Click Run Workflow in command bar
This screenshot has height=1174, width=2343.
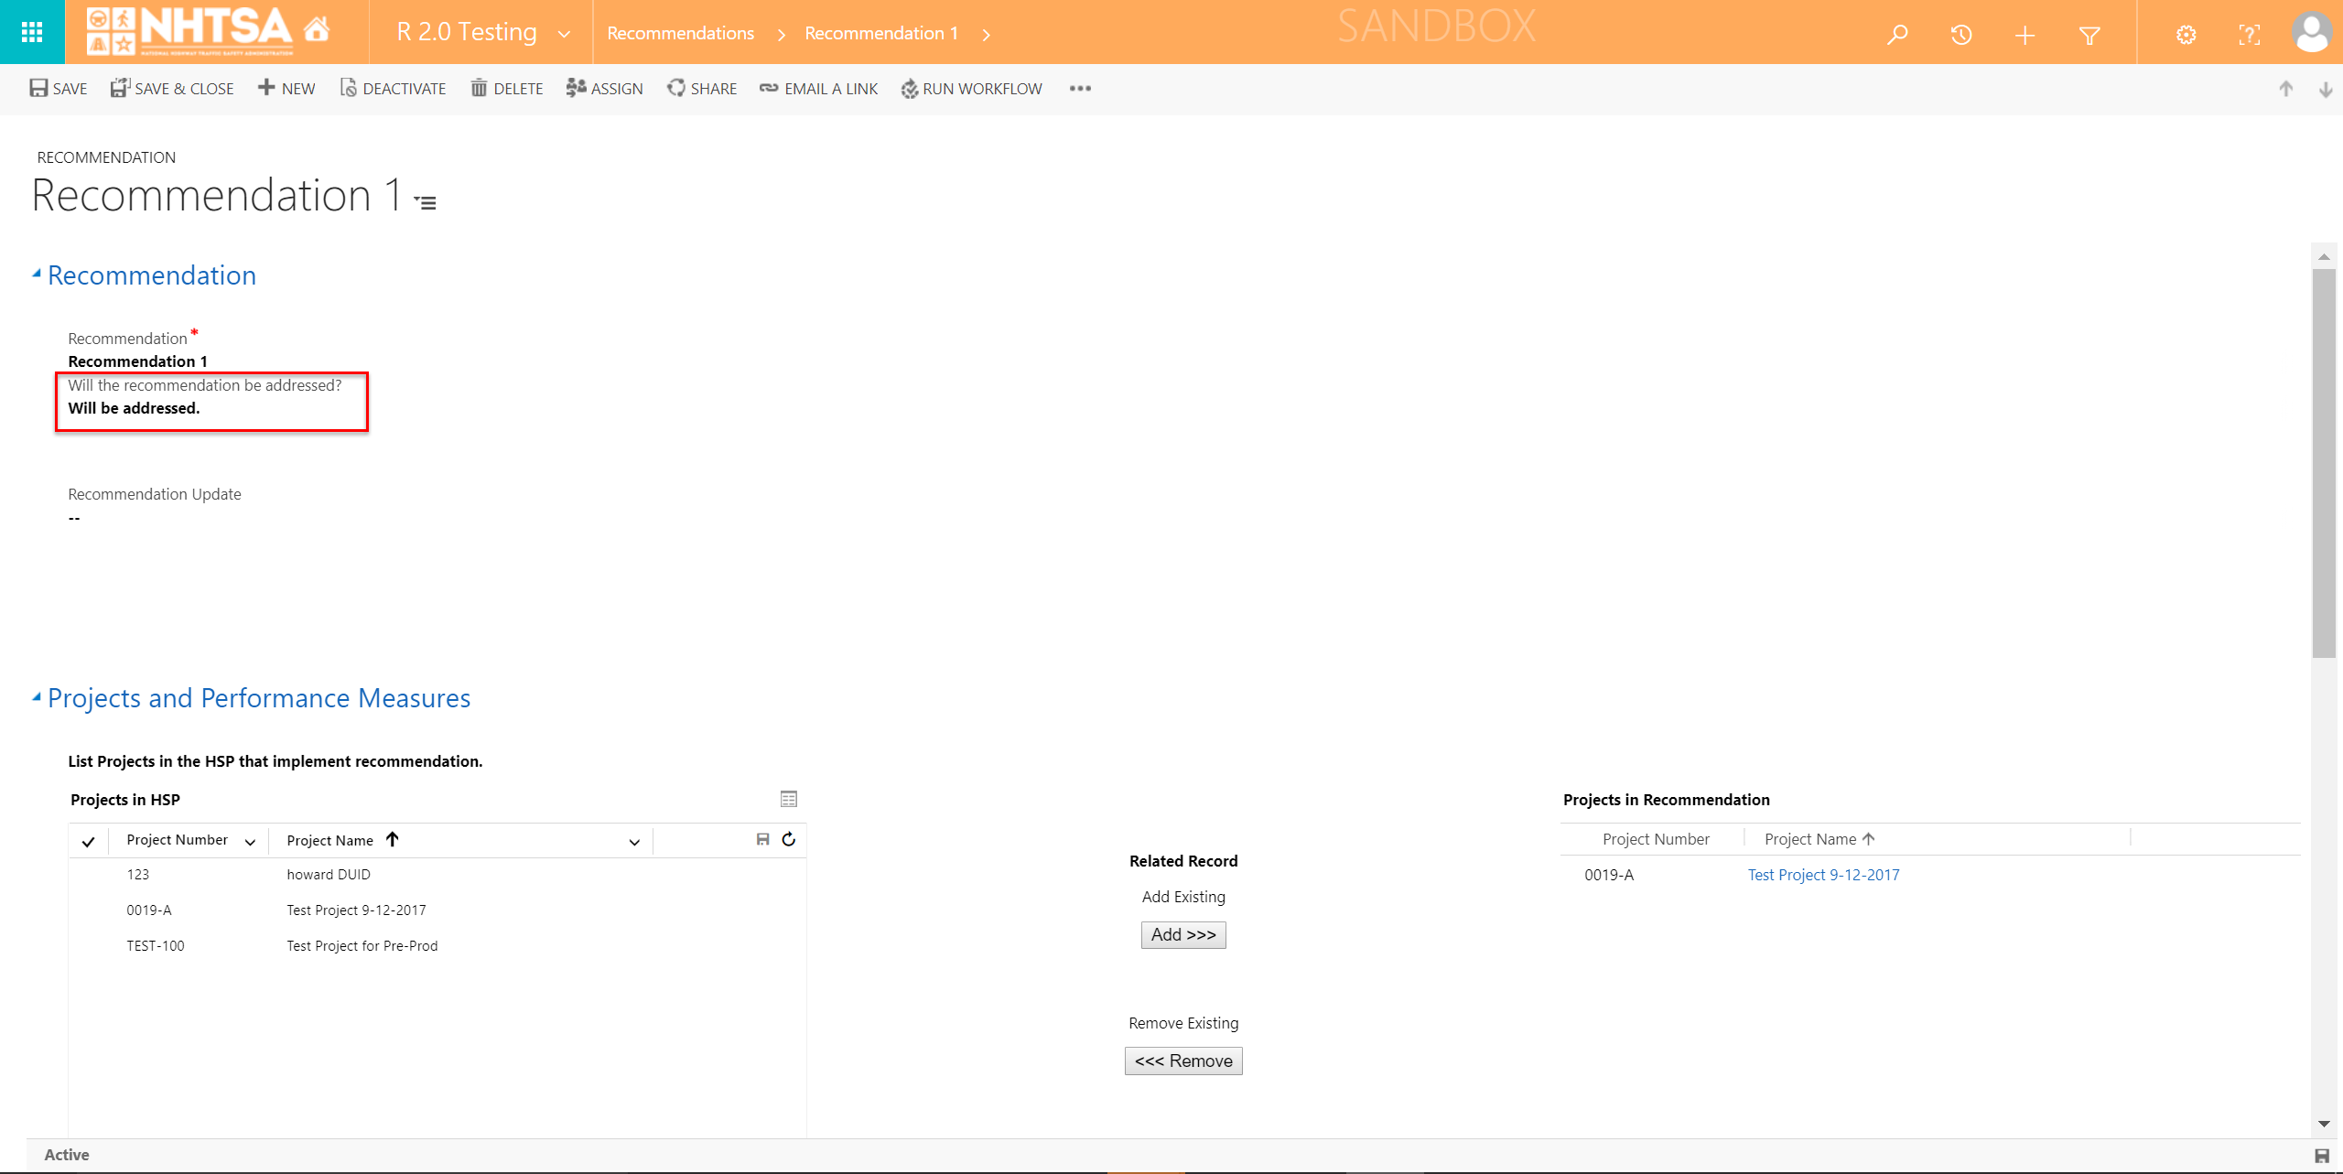972,89
